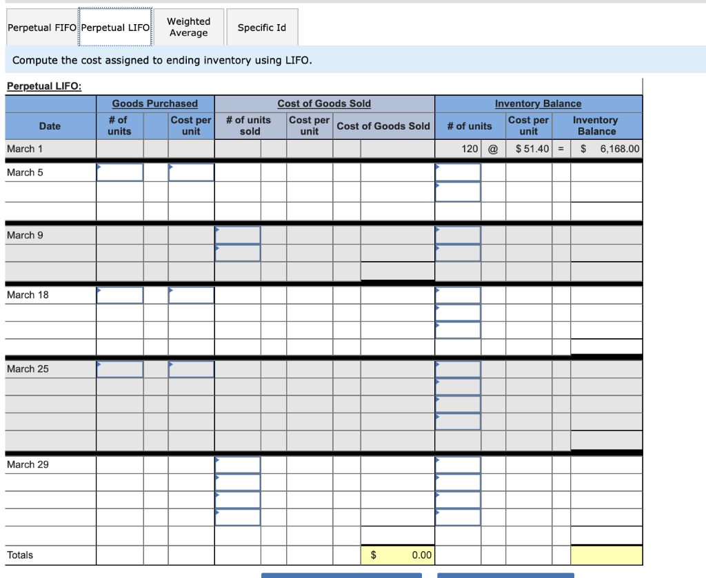Click the March 18 units purchased input cell

pyautogui.click(x=119, y=295)
